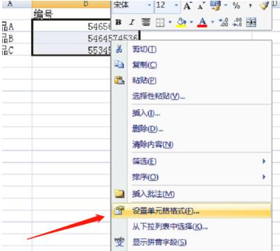280x251 pixels.
Task: Select column B header
Action: click(71, 3)
